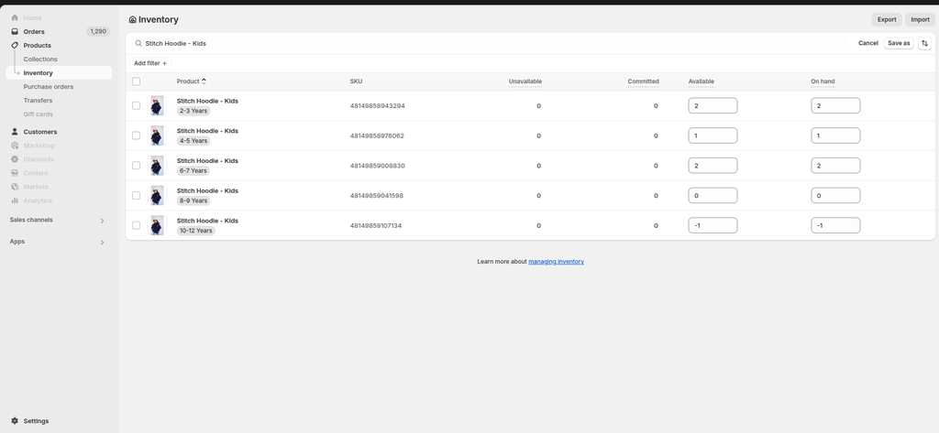Click the Export button

pyautogui.click(x=887, y=19)
